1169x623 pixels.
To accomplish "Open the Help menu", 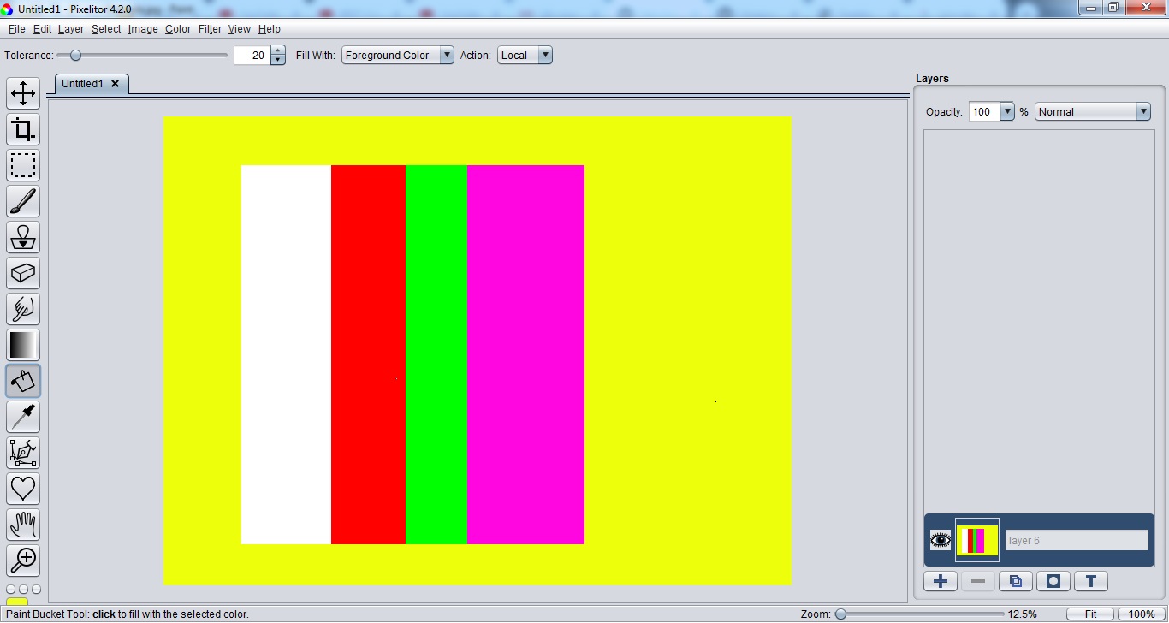I will pyautogui.click(x=270, y=29).
